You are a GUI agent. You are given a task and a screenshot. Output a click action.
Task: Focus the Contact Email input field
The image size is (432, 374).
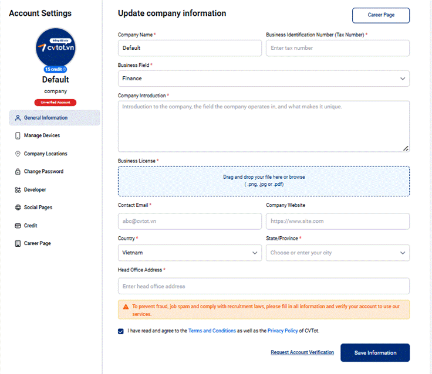190,221
